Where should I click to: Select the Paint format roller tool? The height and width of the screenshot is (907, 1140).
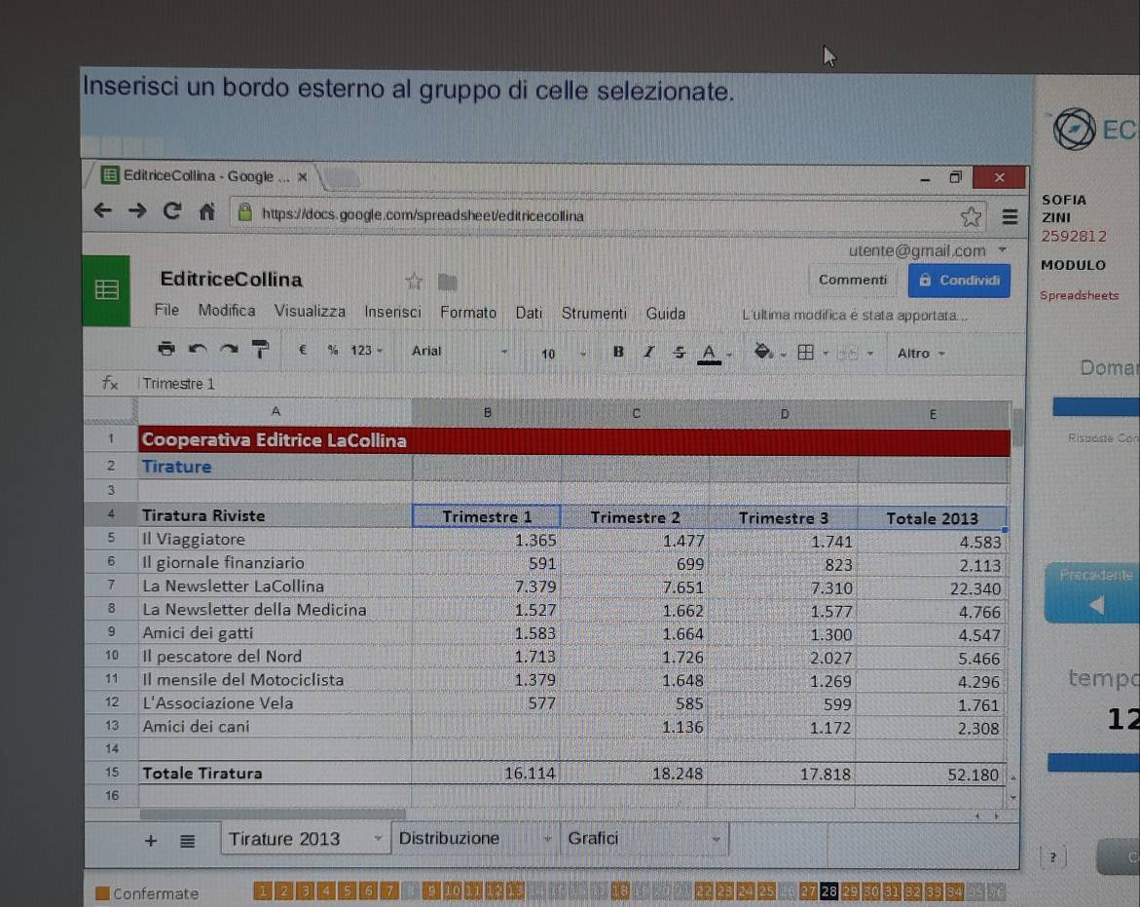click(x=260, y=349)
